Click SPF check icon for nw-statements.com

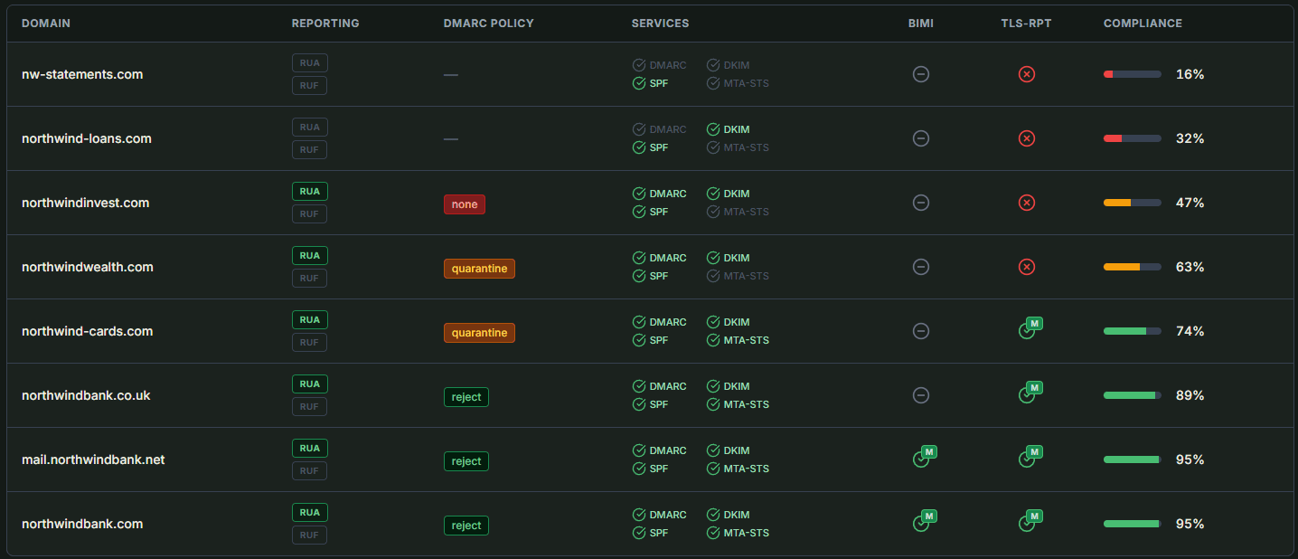coord(639,83)
